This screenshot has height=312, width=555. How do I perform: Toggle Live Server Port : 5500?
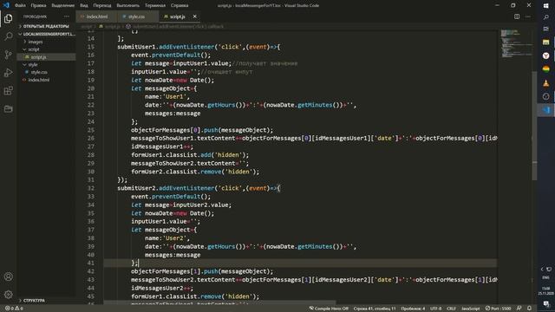pos(499,309)
